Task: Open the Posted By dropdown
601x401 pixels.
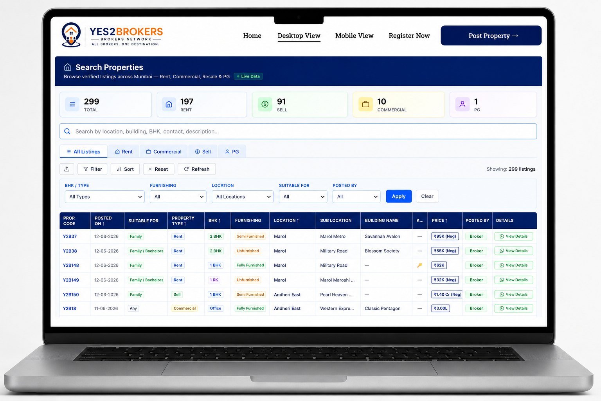Action: pos(356,197)
